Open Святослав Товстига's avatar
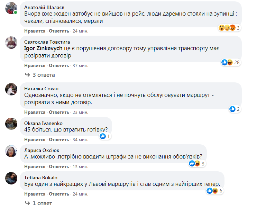 pos(11,42)
